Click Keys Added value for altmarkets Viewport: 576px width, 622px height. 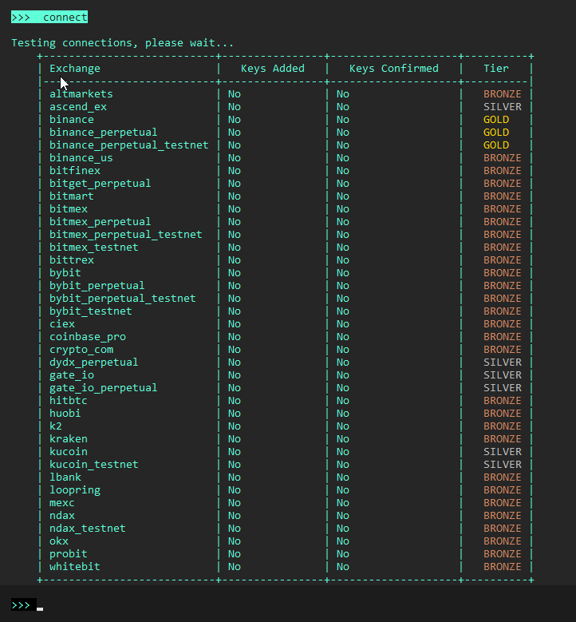[234, 94]
